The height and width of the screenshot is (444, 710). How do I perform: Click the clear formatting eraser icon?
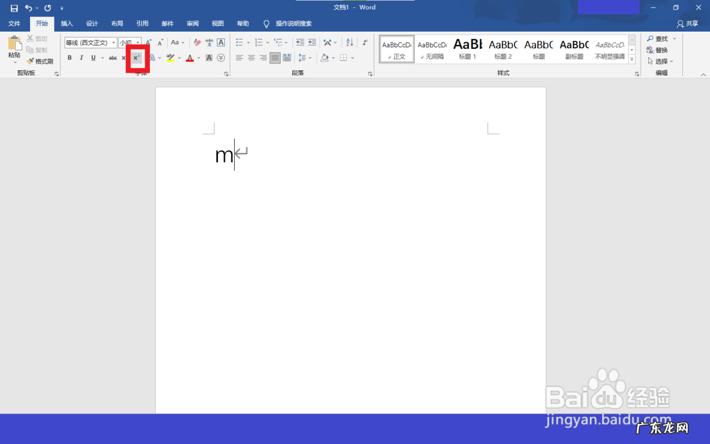coord(197,43)
